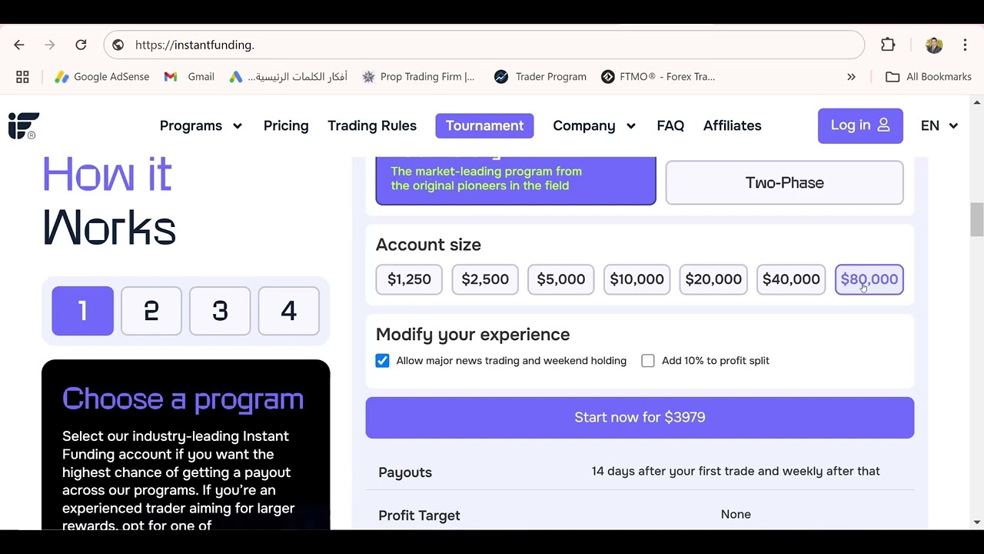Image resolution: width=984 pixels, height=554 pixels.
Task: Click the scrollbar up arrow
Action: click(977, 102)
